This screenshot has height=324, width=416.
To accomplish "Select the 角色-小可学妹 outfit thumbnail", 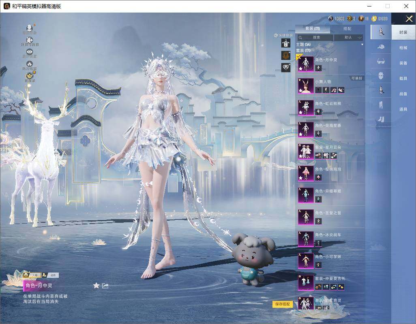I will pos(306,261).
